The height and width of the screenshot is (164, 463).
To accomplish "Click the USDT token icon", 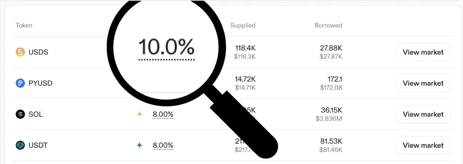I will [20, 145].
